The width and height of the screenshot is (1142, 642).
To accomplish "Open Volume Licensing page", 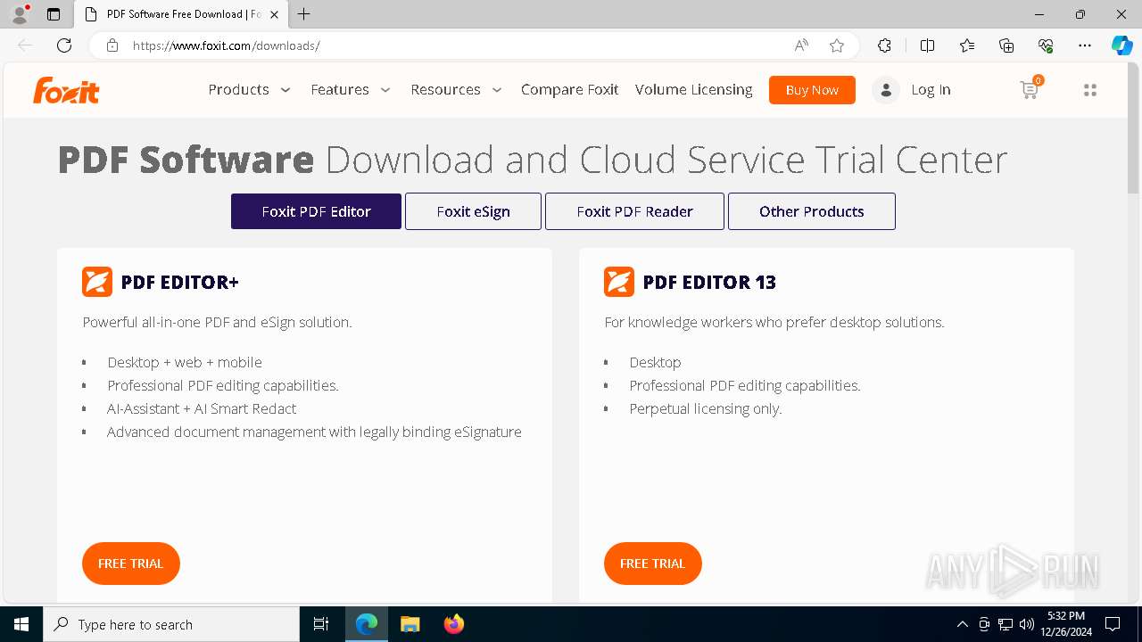I will [694, 89].
